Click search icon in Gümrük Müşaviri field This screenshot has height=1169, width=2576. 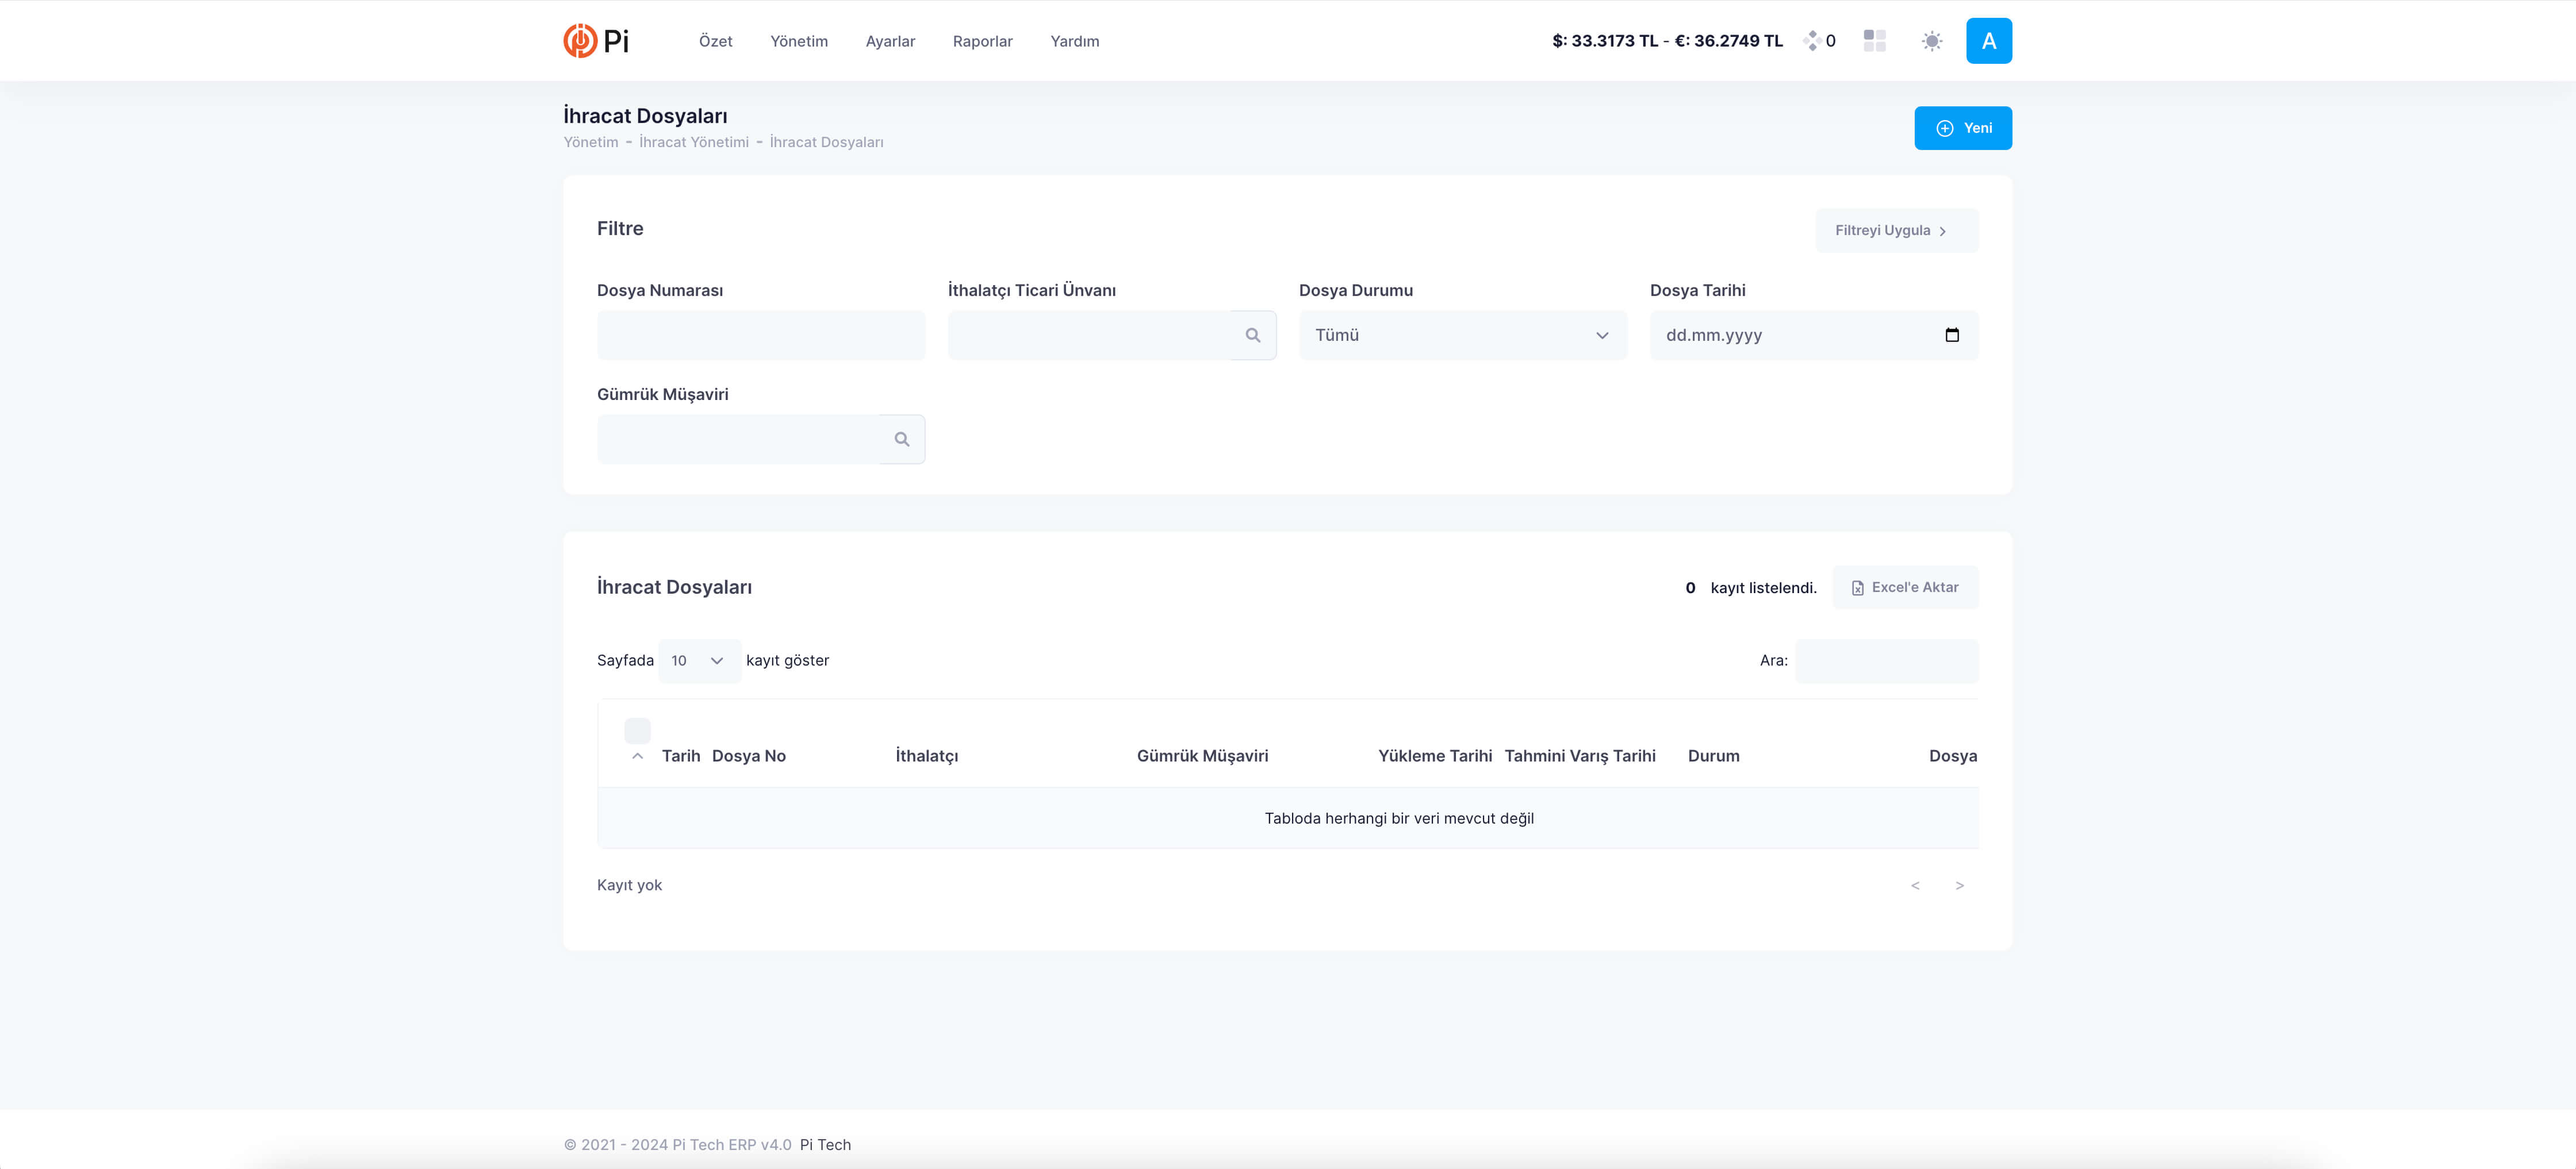point(901,440)
